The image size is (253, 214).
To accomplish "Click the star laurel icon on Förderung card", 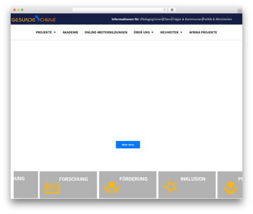I will (x=112, y=187).
